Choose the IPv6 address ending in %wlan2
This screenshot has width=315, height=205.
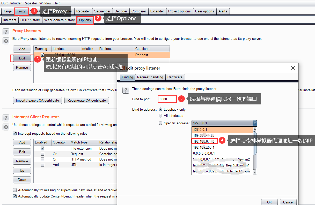(222, 159)
